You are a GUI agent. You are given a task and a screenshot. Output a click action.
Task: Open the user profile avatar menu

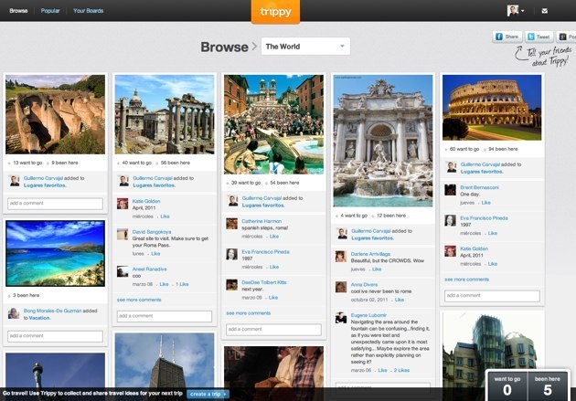click(x=516, y=11)
